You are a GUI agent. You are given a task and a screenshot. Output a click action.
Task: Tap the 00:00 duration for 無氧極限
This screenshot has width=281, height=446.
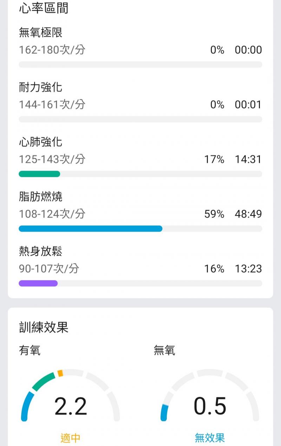pos(248,50)
